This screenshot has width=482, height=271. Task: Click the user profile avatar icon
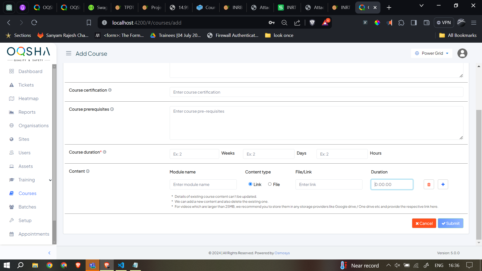click(x=462, y=53)
